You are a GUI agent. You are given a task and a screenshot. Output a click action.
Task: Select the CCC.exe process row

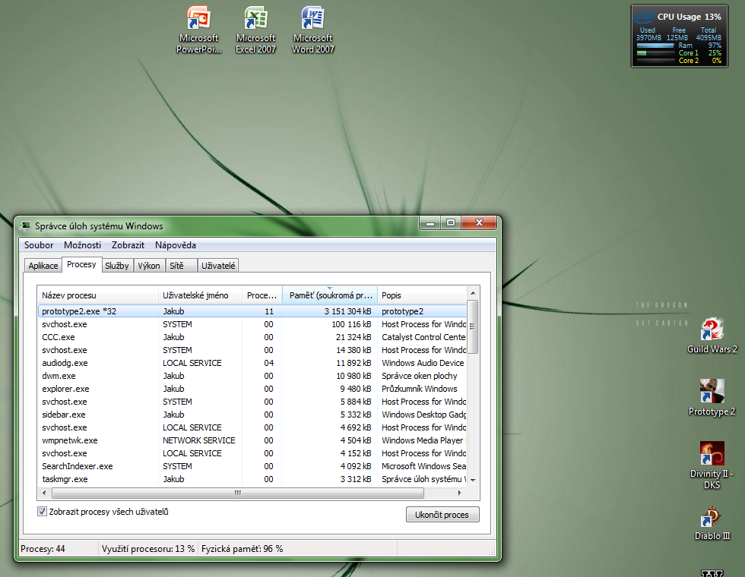tap(252, 337)
